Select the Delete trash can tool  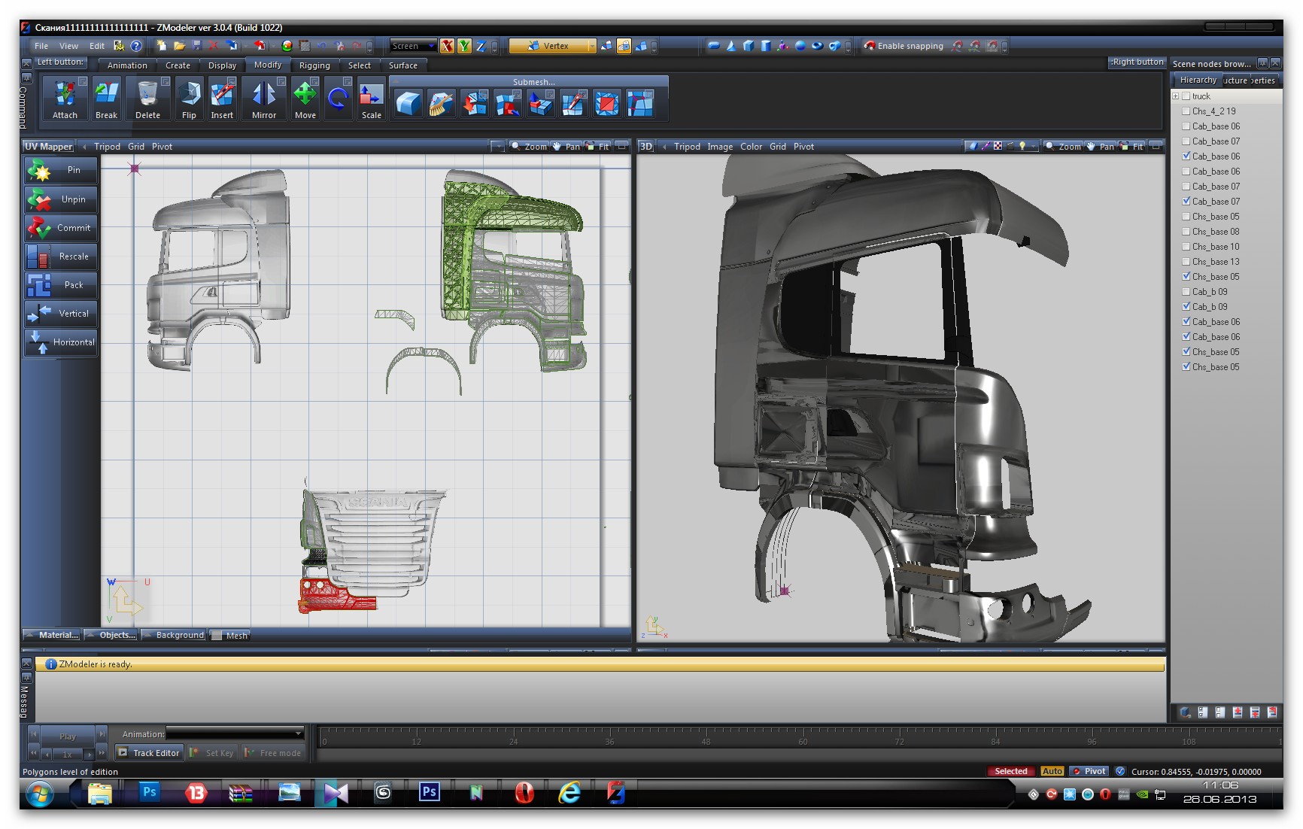click(147, 95)
